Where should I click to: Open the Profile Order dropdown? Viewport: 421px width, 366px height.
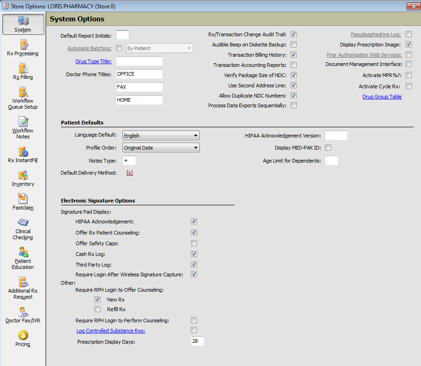pos(161,148)
